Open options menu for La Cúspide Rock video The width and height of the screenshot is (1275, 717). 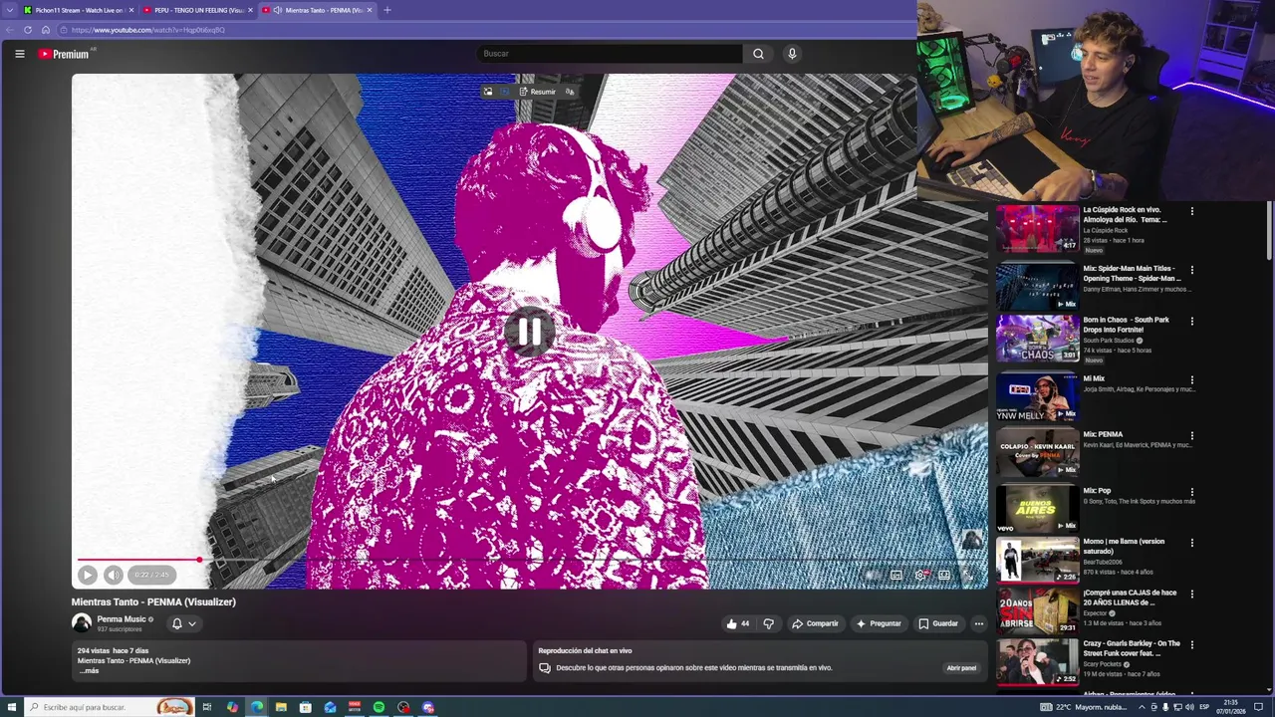click(x=1191, y=211)
